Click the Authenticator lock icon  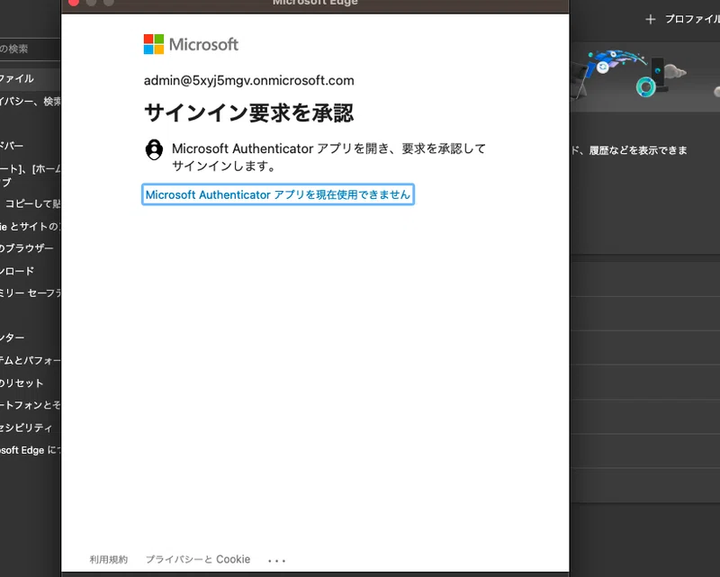point(154,149)
